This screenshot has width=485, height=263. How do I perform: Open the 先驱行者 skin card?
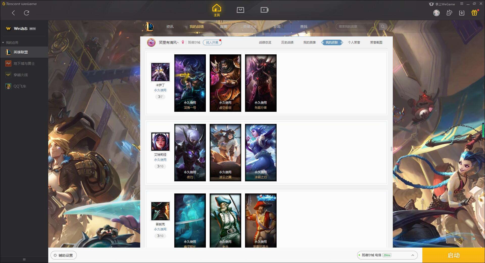[x=261, y=83]
